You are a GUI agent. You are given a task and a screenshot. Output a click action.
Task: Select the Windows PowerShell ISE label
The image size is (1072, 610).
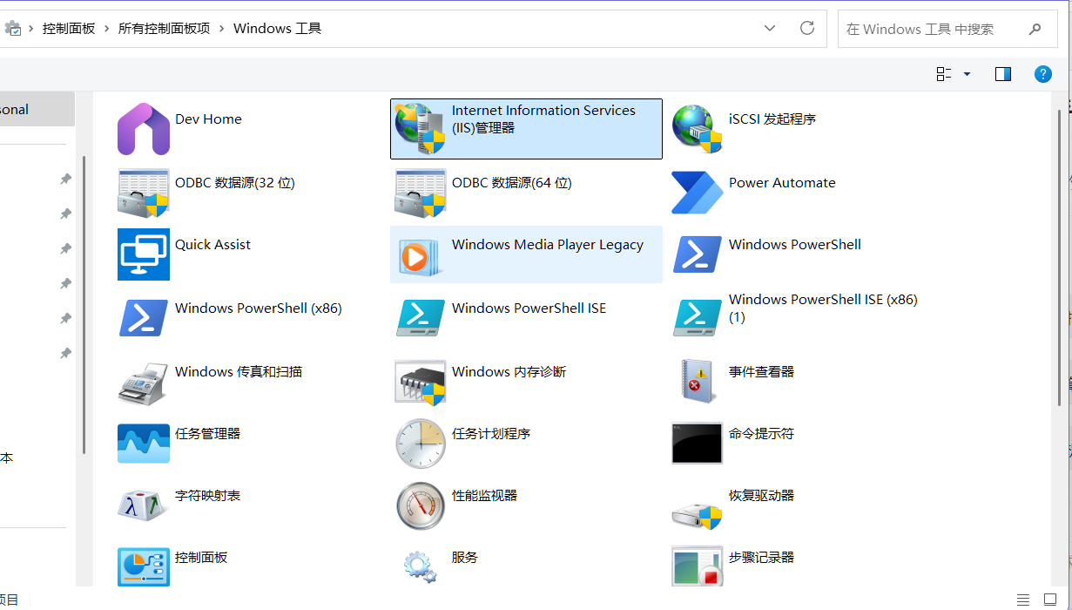click(529, 308)
